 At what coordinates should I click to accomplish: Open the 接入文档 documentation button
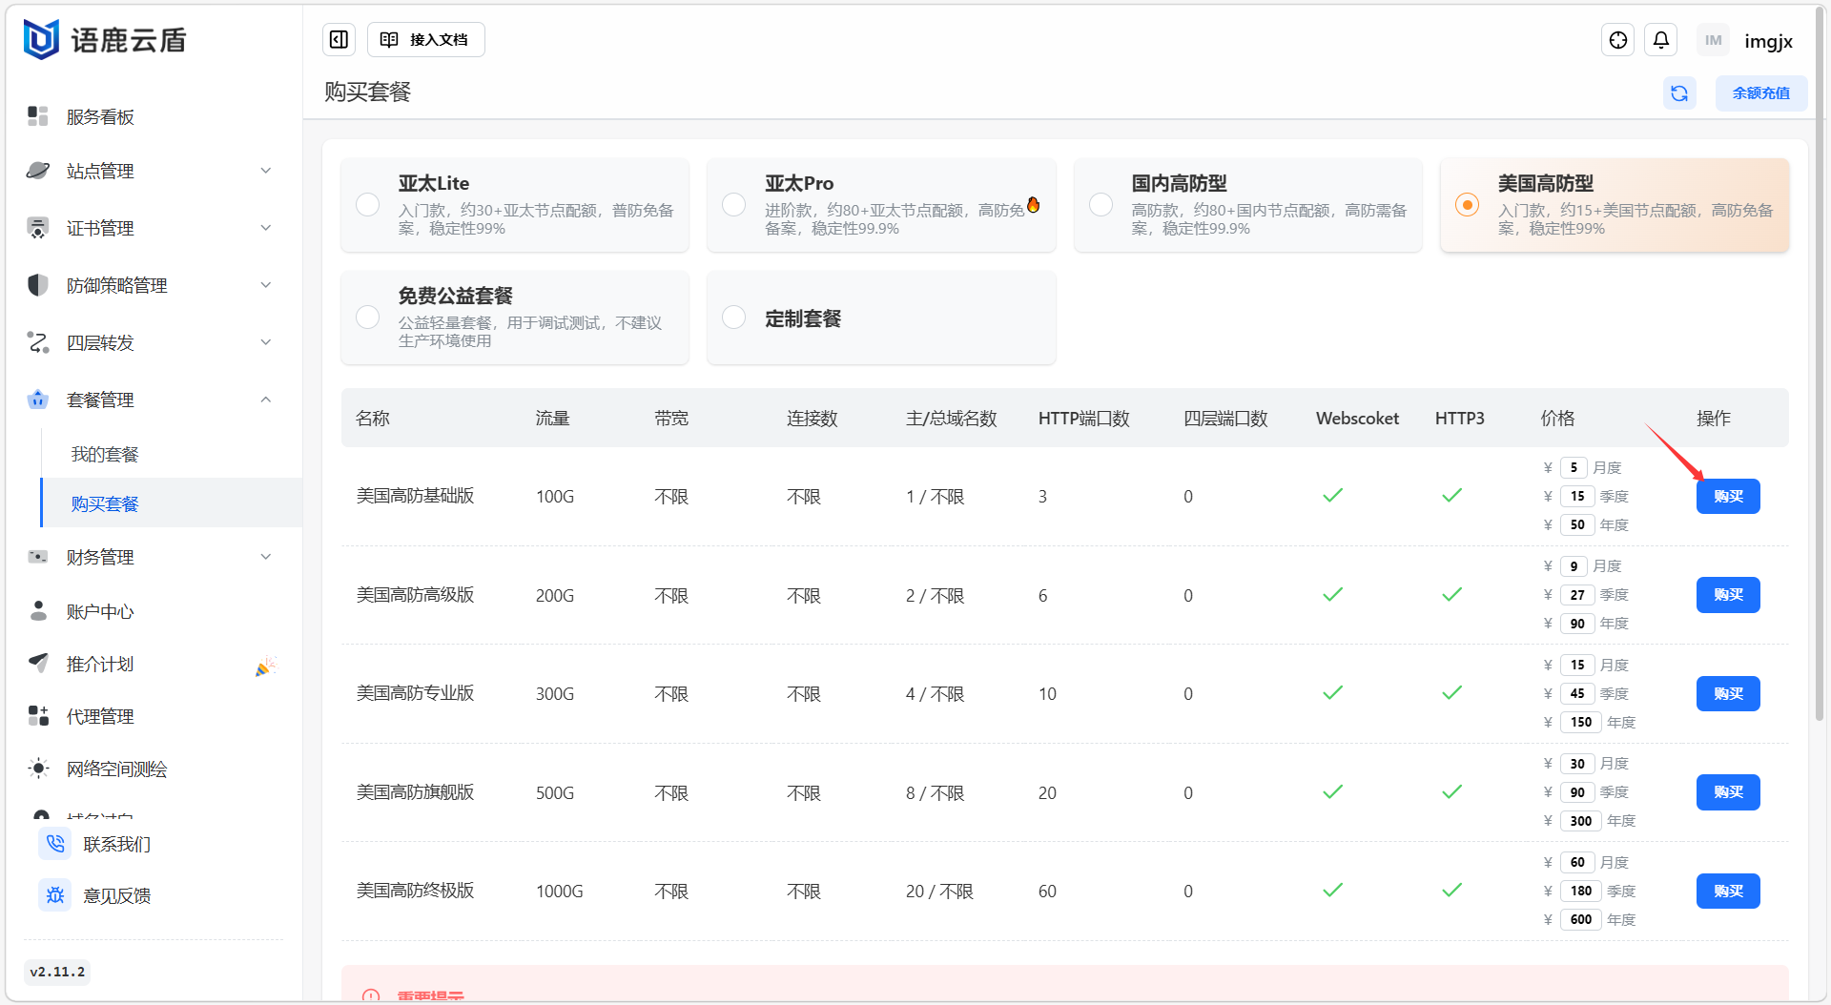tap(425, 39)
